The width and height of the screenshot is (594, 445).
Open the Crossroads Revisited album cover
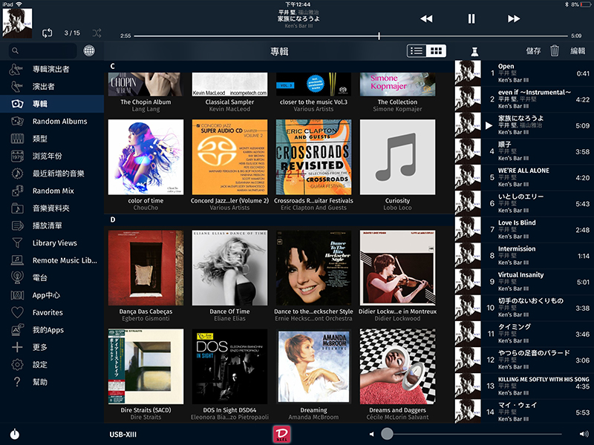tap(313, 157)
